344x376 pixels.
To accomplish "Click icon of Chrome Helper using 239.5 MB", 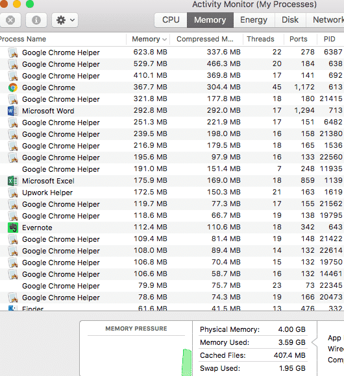I will (x=13, y=134).
